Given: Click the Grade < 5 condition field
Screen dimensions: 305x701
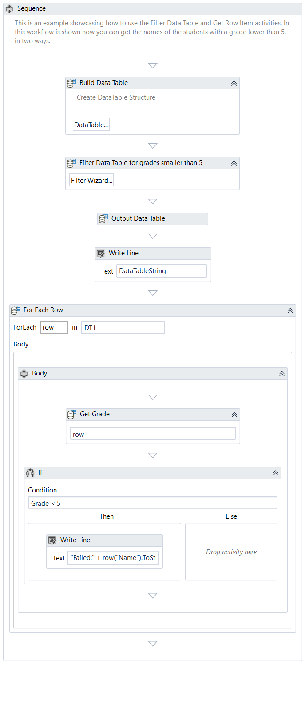Looking at the screenshot, I should [x=152, y=504].
